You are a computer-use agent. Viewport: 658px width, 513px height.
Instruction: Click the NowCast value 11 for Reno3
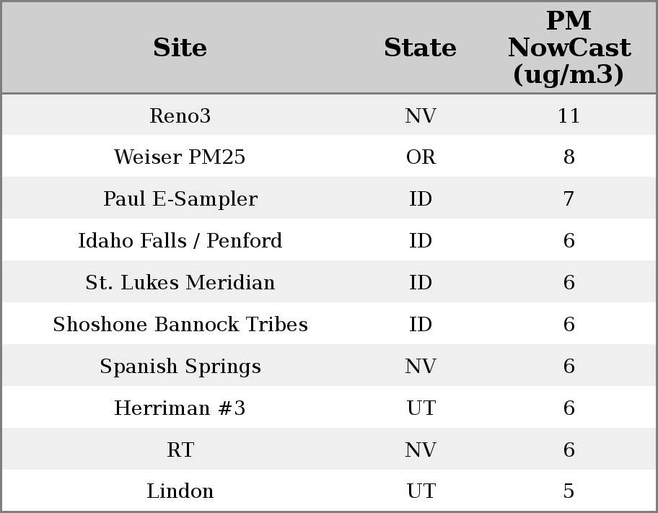[x=569, y=115]
